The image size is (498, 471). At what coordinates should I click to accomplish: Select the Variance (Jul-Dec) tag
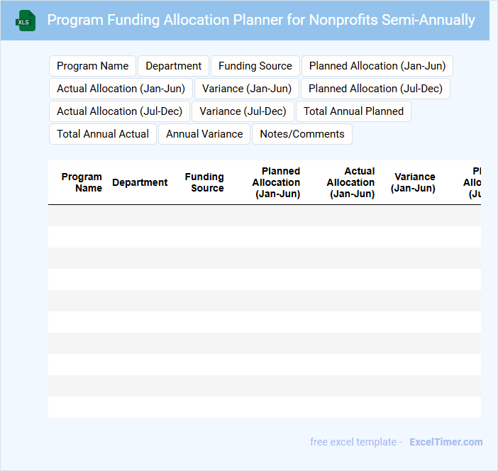click(x=243, y=111)
